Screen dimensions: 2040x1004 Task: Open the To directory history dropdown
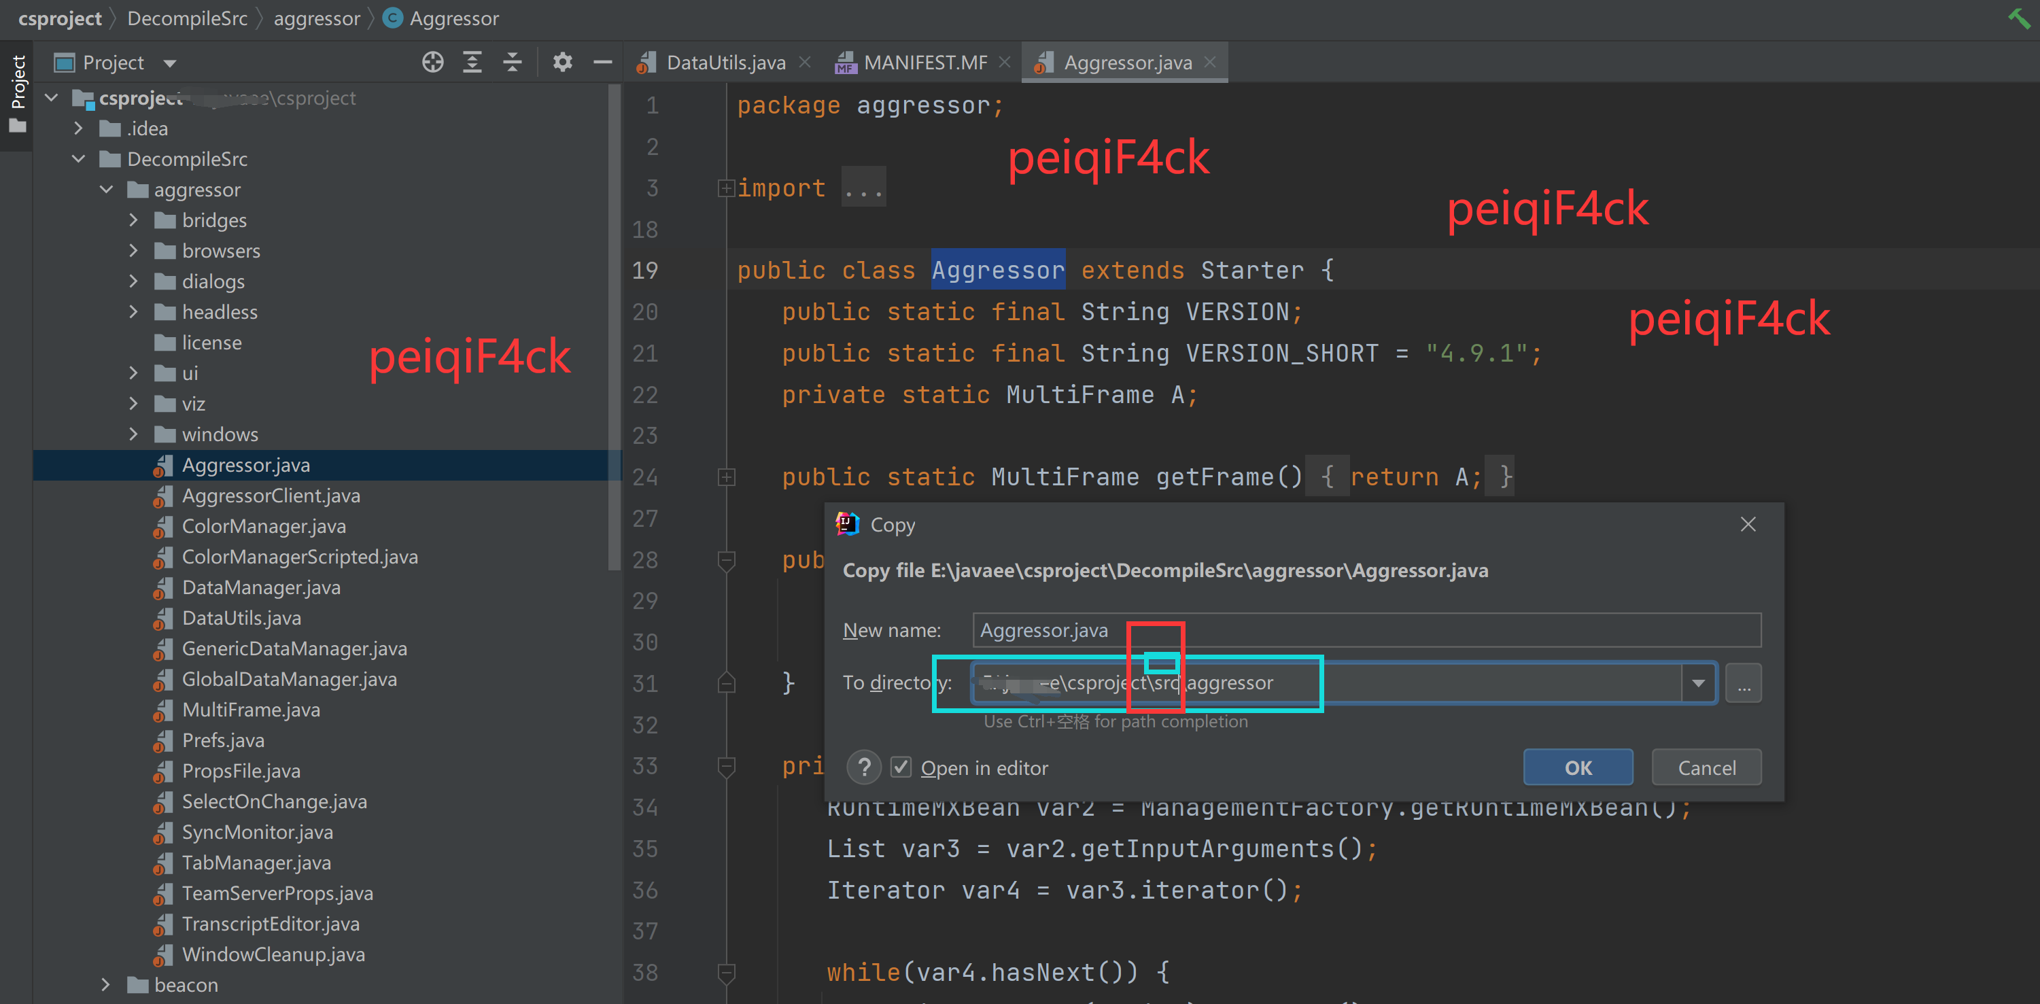point(1698,682)
